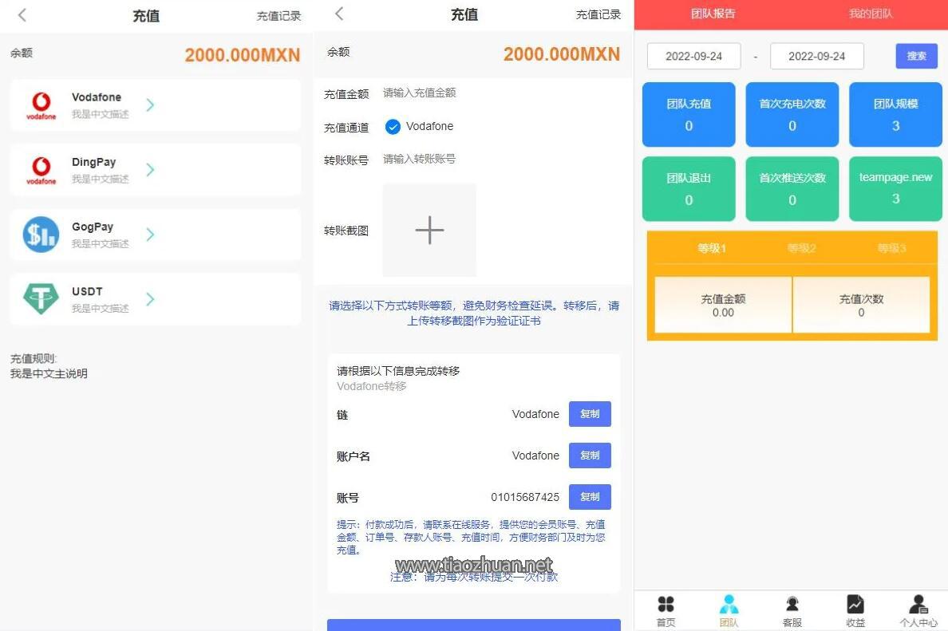The width and height of the screenshot is (948, 631).
Task: Open 客服 customer service icon
Action: click(x=792, y=605)
